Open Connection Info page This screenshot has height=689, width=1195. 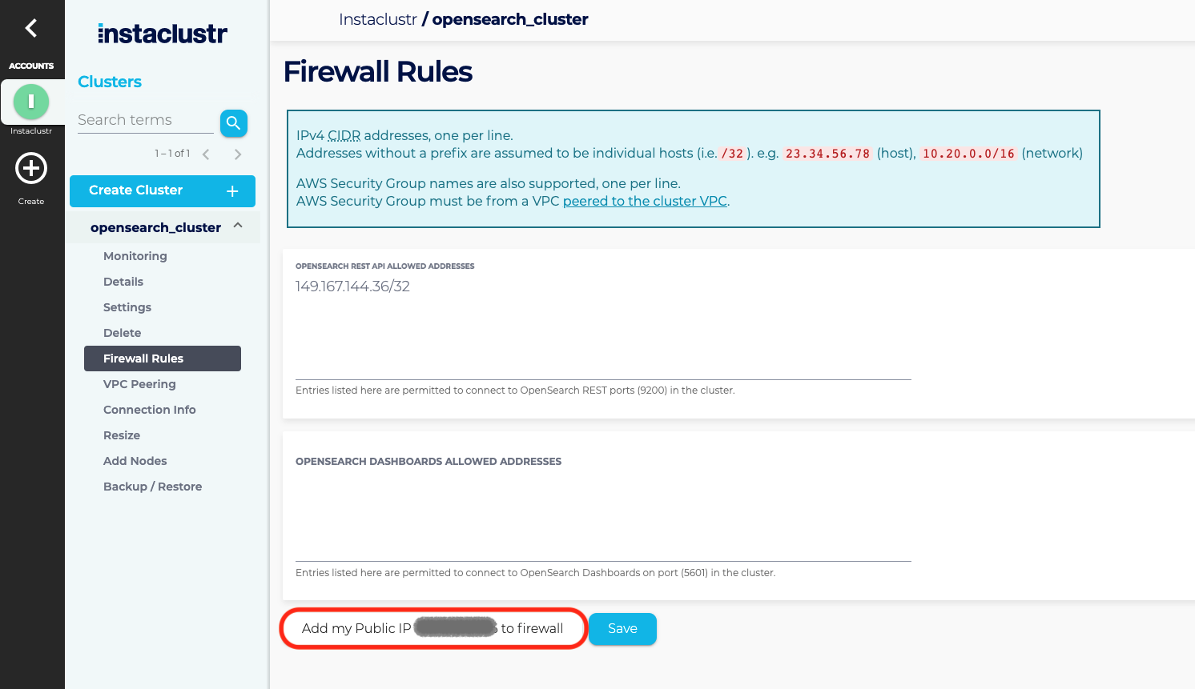point(150,410)
